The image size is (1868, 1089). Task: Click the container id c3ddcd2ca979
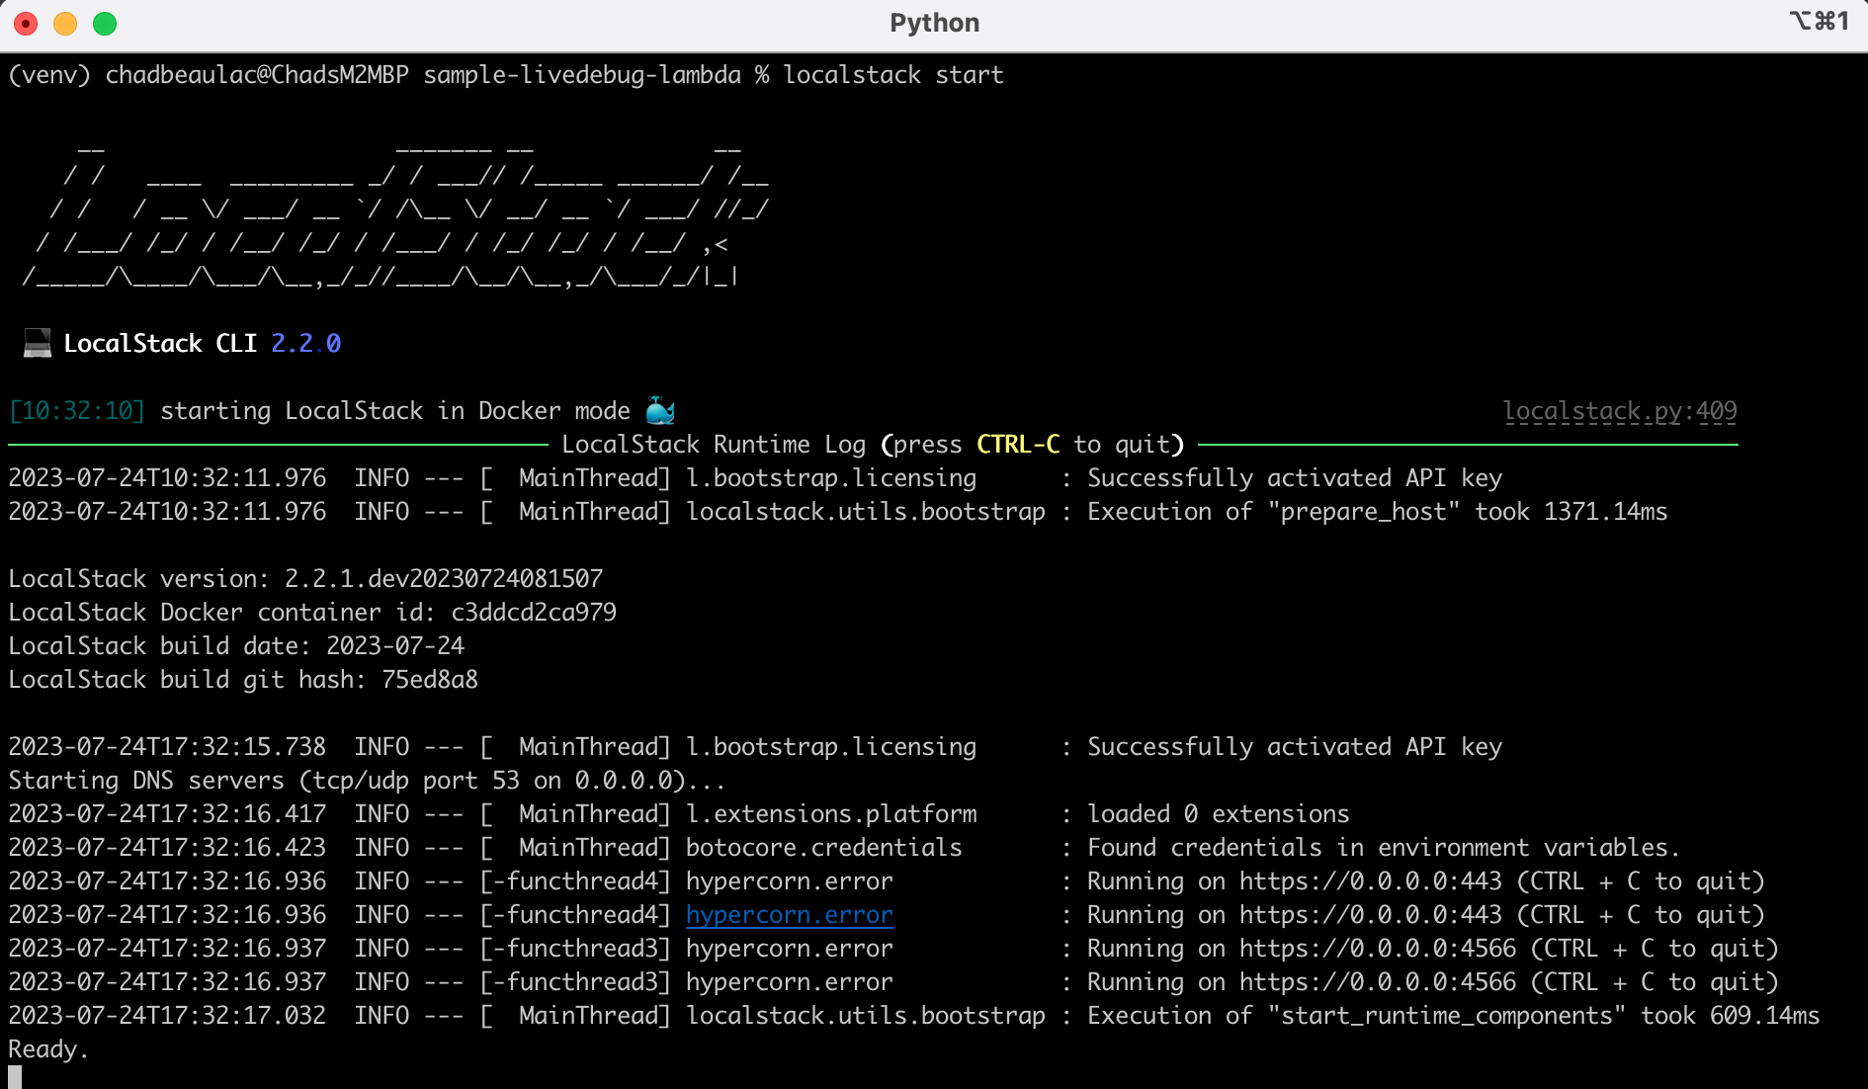[x=534, y=613]
